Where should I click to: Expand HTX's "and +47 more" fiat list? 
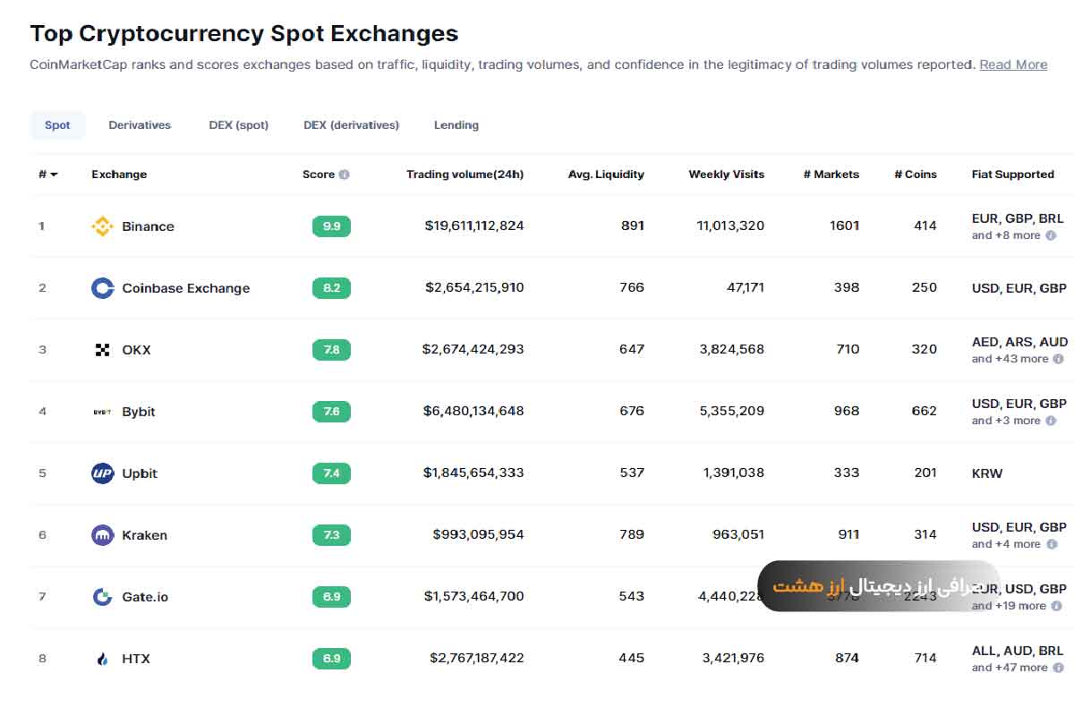(x=1010, y=668)
